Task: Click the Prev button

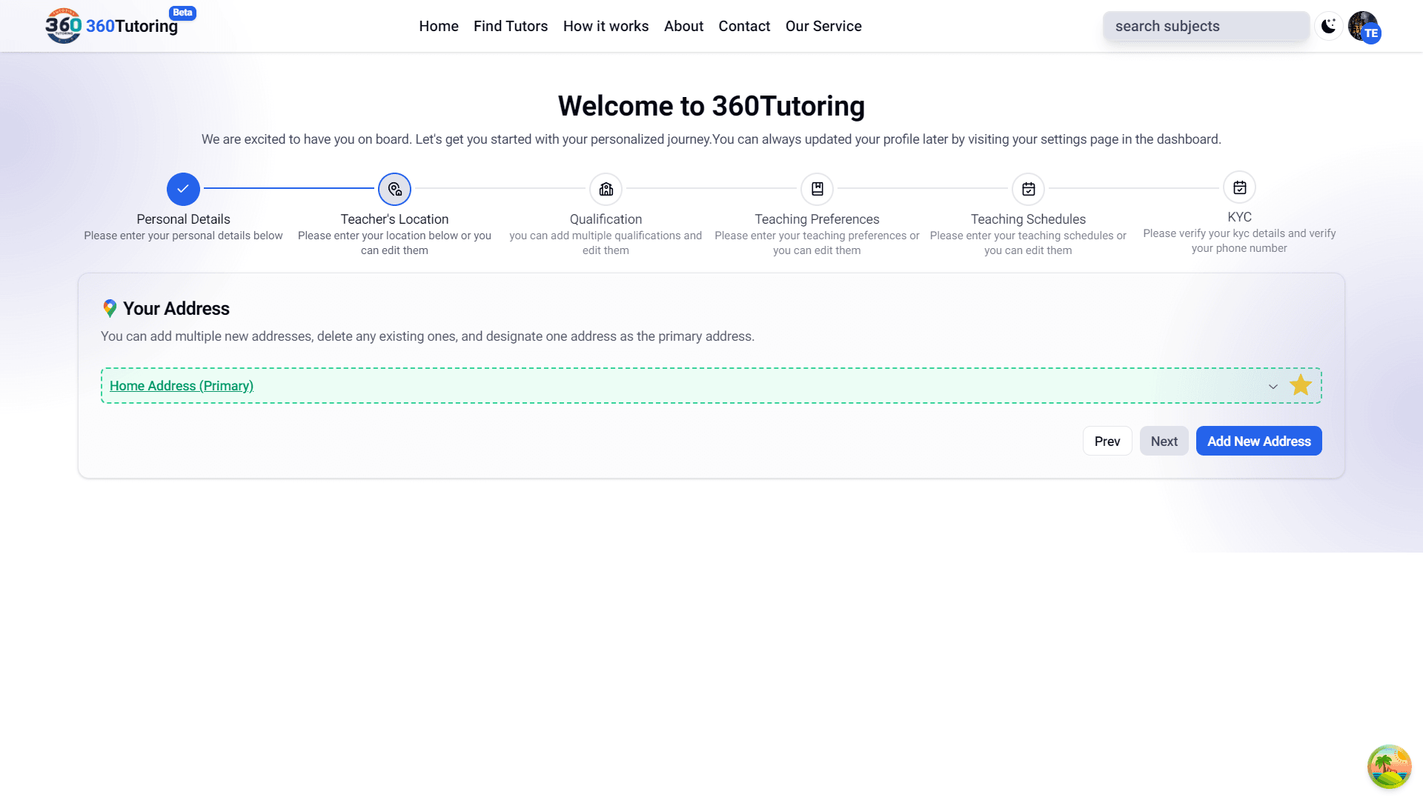Action: 1107,441
